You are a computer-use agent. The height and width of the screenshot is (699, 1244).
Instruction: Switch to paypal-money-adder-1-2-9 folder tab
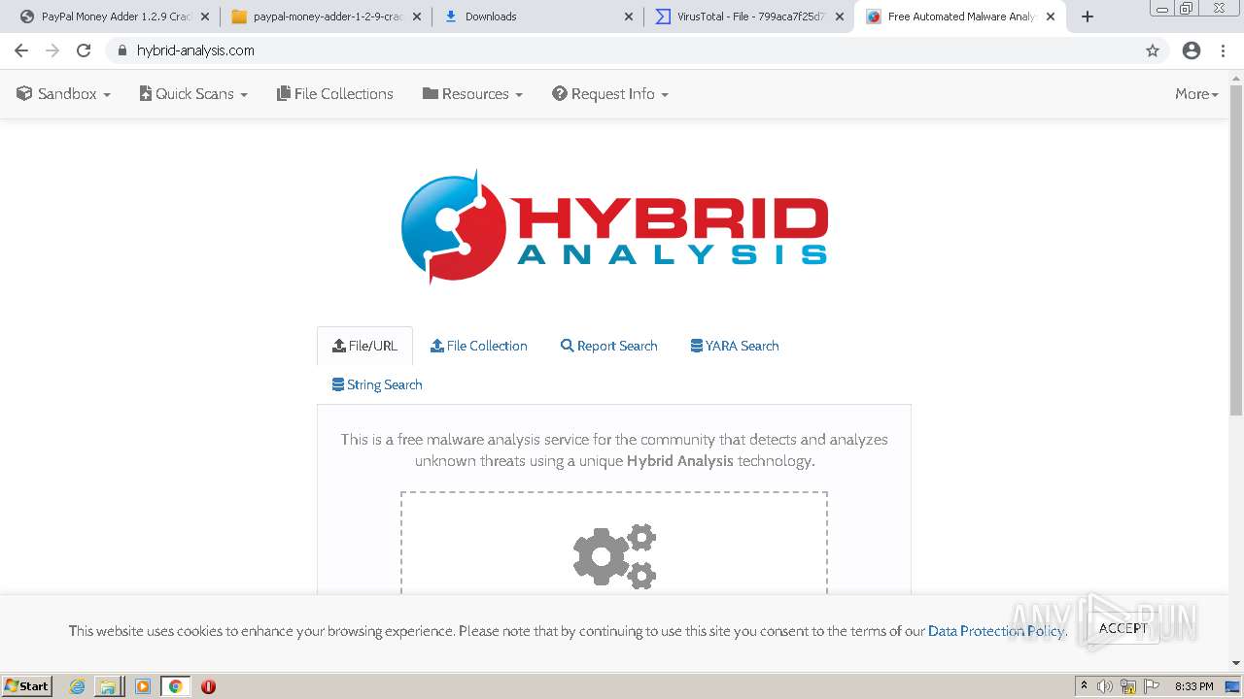point(326,17)
